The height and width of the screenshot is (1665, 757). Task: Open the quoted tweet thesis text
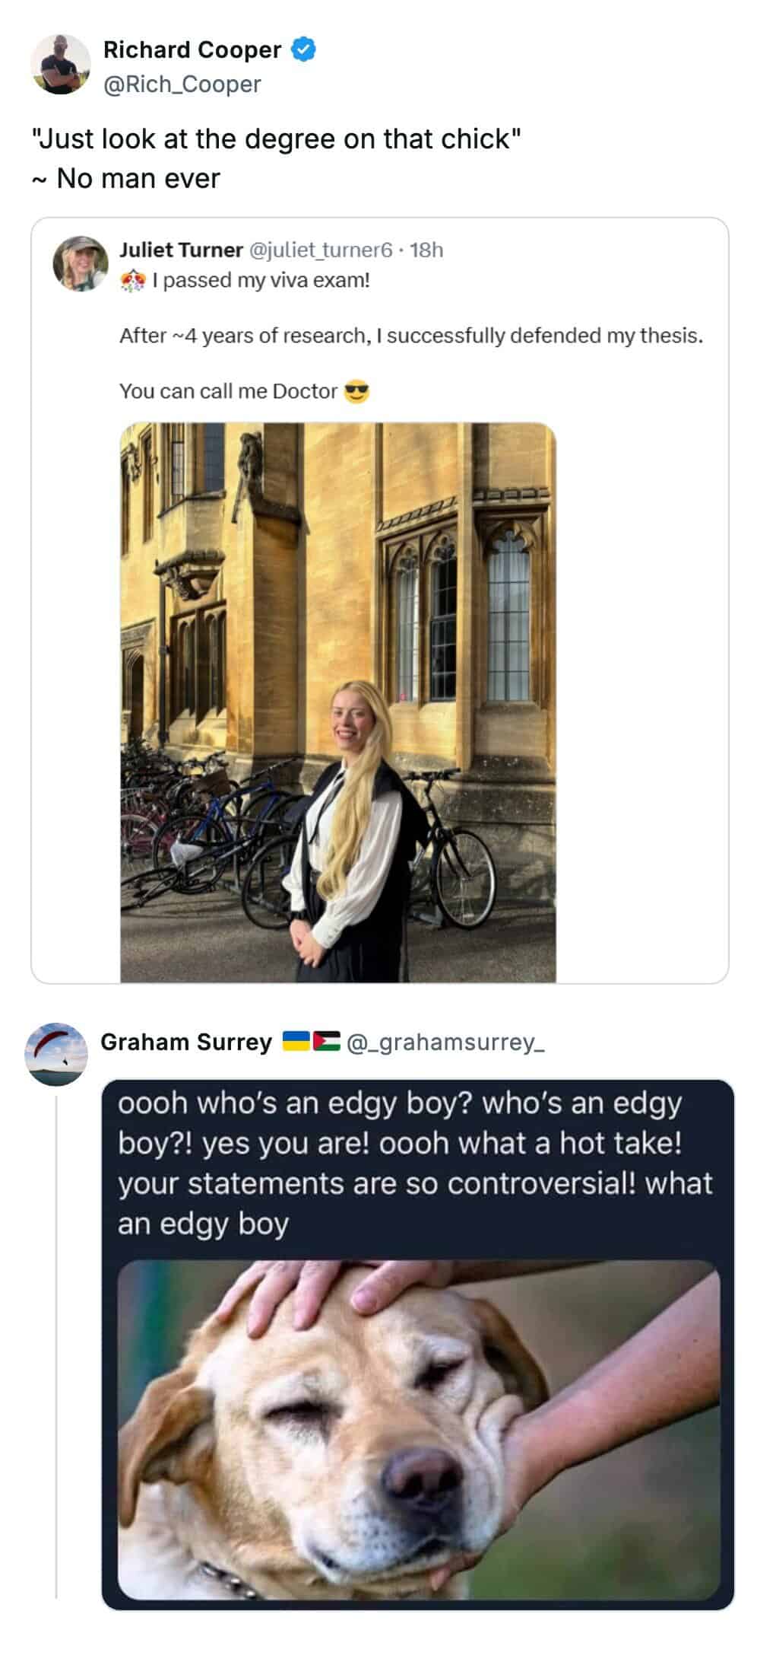coord(411,336)
